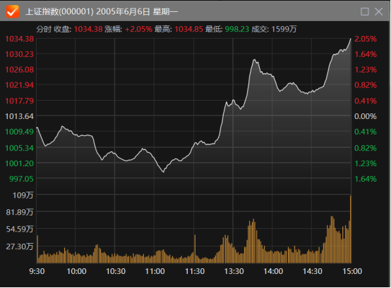Click the 最高 1034.85 value

click(x=188, y=29)
